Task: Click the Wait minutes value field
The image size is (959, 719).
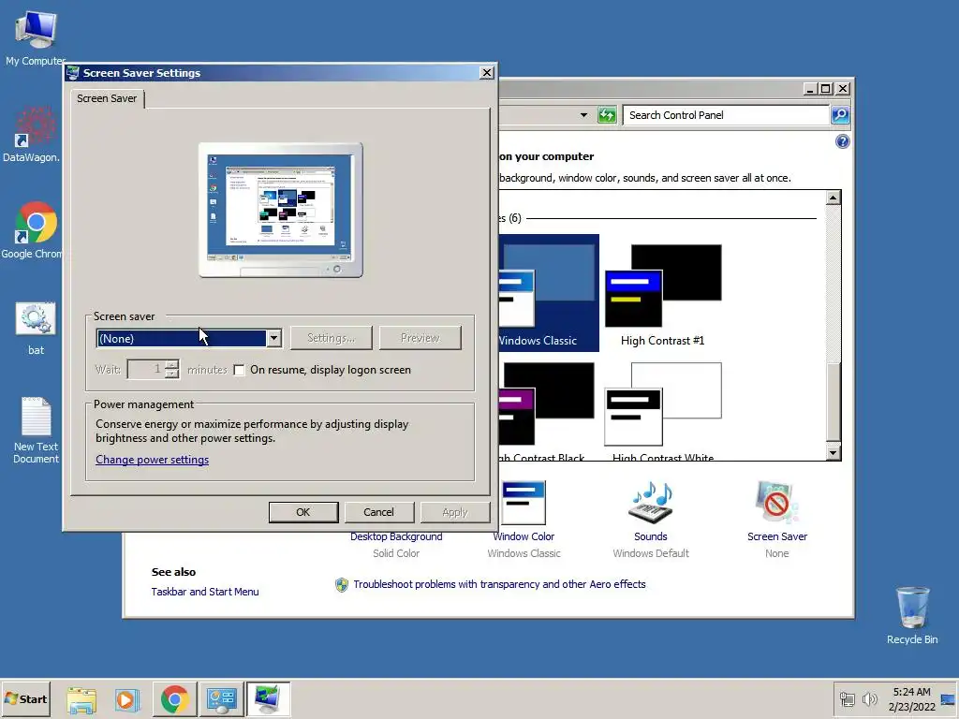Action: [x=146, y=369]
